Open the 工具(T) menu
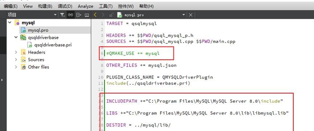The image size is (314, 131). tap(106, 6)
